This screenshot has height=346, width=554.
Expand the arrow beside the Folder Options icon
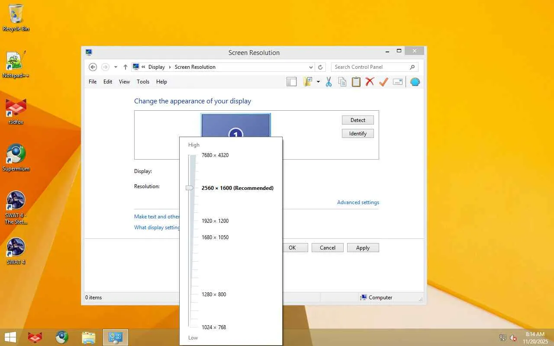coord(318,82)
